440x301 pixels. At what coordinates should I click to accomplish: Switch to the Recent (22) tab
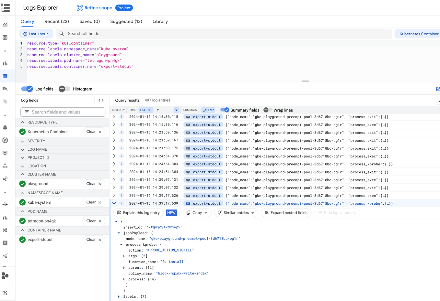click(x=56, y=21)
